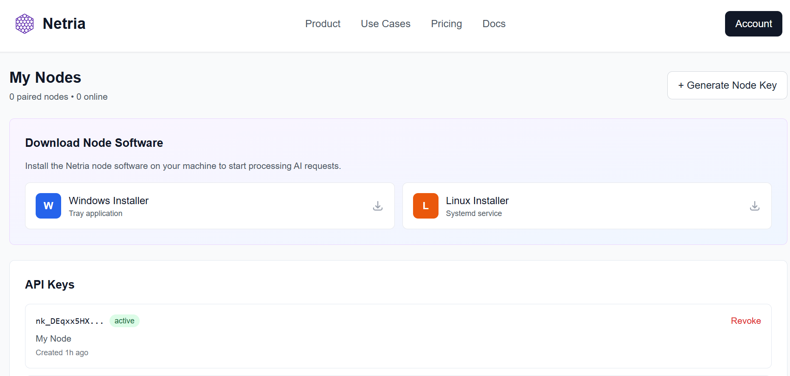Click the Windows Installer download arrow icon
Image resolution: width=790 pixels, height=376 pixels.
pyautogui.click(x=377, y=206)
